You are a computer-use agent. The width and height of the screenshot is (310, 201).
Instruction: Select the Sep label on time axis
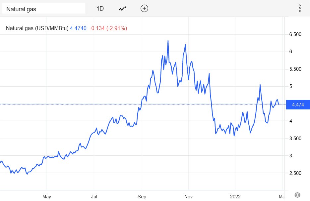pyautogui.click(x=142, y=196)
